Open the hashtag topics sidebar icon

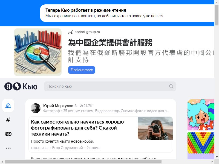pos(8,120)
